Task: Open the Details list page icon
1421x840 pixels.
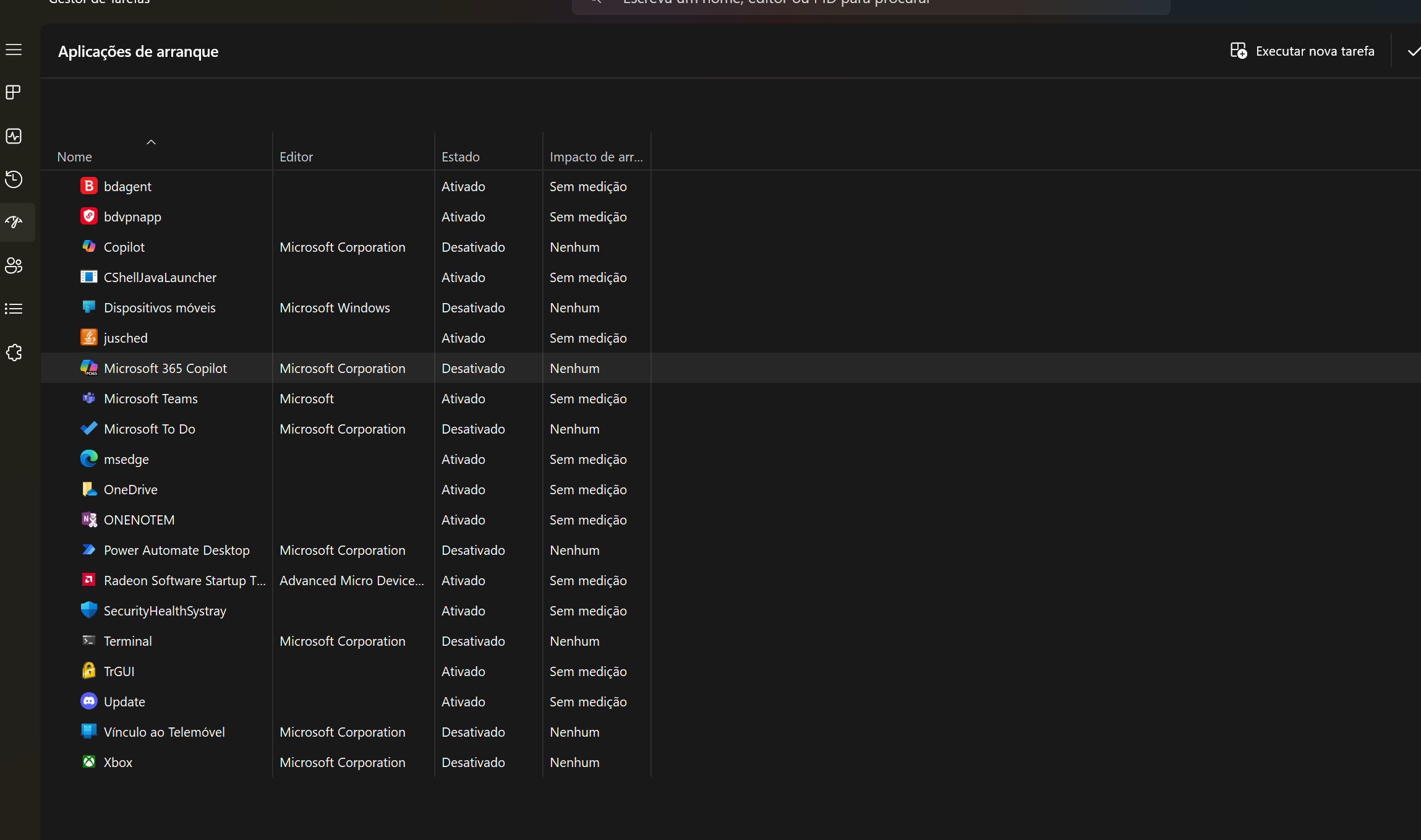Action: [14, 309]
